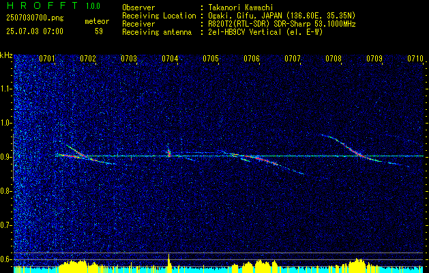Click the 0706 time marker
The image size is (429, 273).
tap(252, 58)
